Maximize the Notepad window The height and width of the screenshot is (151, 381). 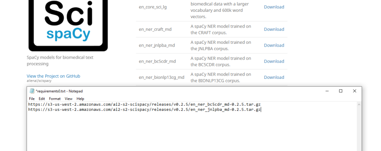click(341, 91)
